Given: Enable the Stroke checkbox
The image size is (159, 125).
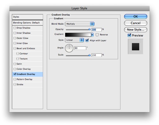Looking at the screenshot, I should [15, 84].
